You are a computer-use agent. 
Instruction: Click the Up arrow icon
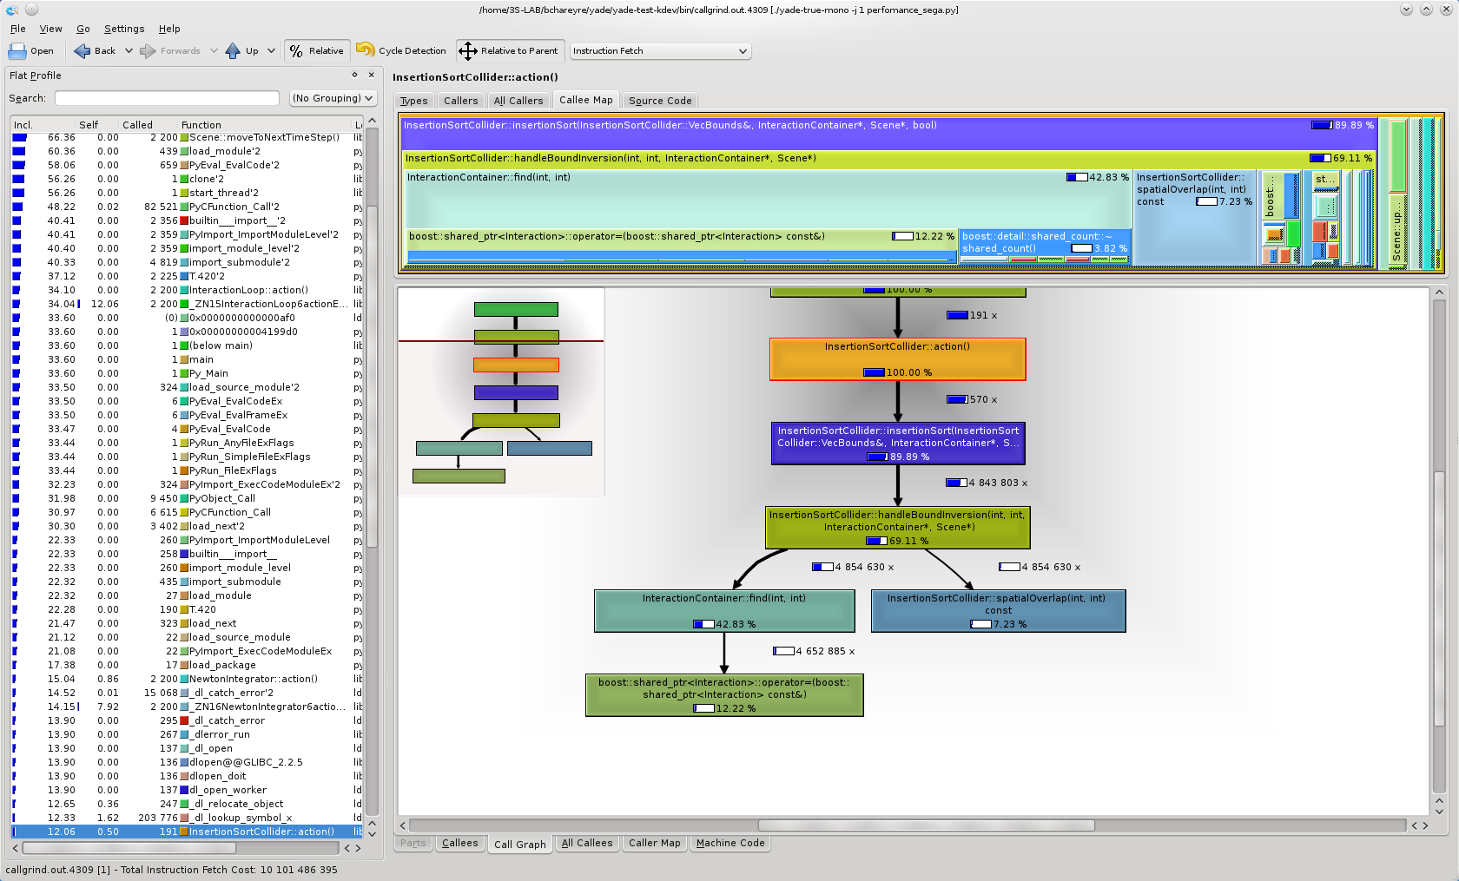233,51
